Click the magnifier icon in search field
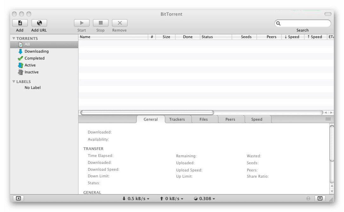The image size is (344, 212). tap(278, 23)
